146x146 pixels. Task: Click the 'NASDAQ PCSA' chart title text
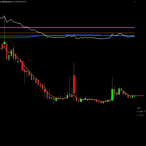(20, 2)
